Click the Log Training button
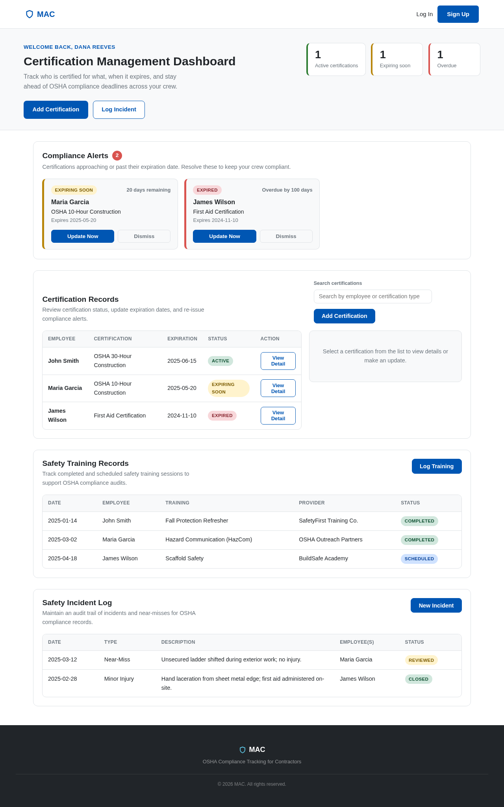The width and height of the screenshot is (504, 807). coord(437,466)
